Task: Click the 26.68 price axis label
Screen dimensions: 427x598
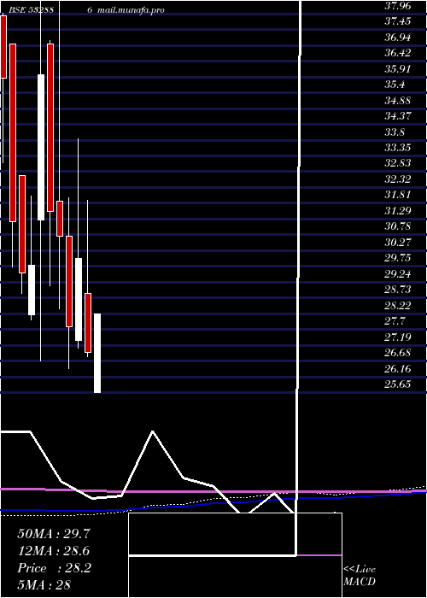Action: pos(398,353)
